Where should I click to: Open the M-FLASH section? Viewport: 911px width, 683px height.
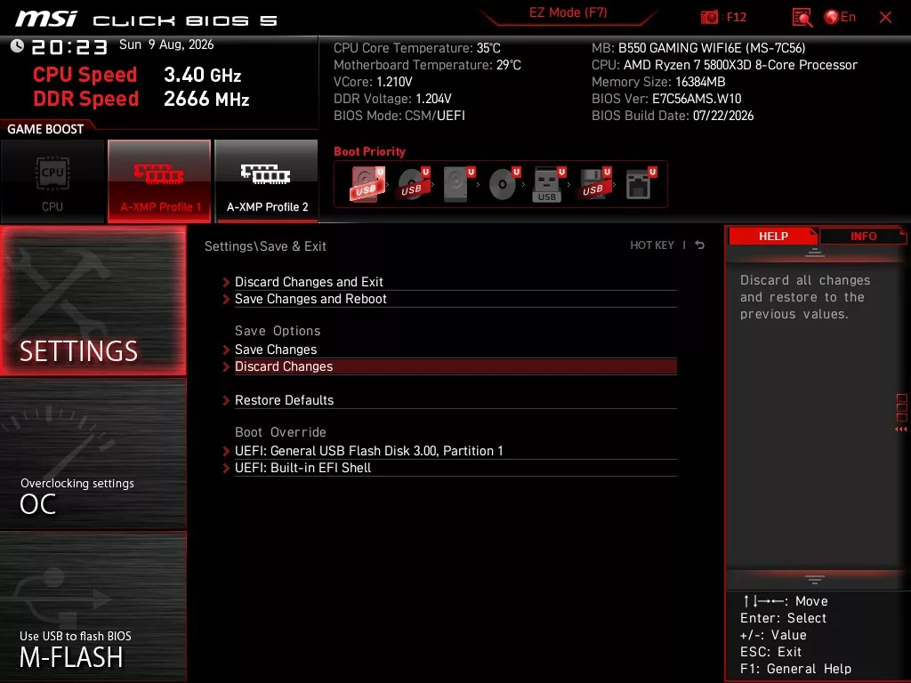pos(93,607)
